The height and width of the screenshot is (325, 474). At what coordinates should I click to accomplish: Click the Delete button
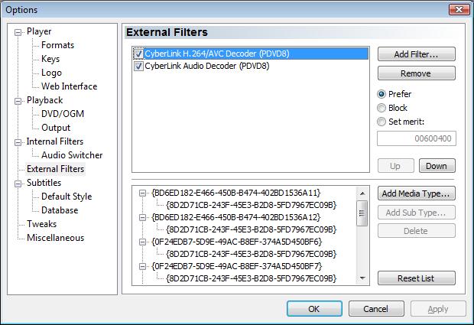(416, 231)
